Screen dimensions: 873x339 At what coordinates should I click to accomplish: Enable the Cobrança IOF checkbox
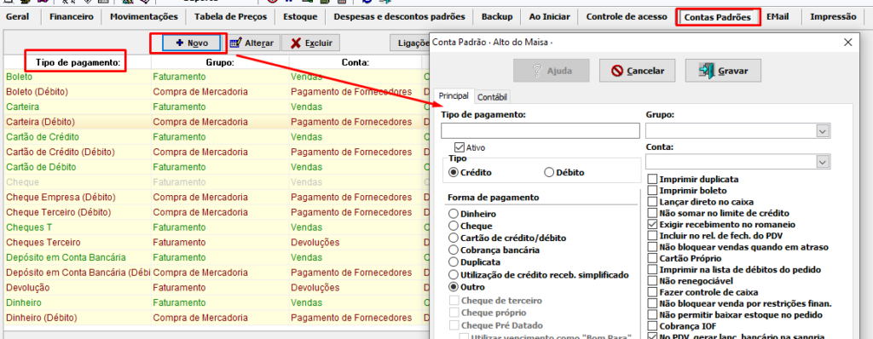pos(652,326)
